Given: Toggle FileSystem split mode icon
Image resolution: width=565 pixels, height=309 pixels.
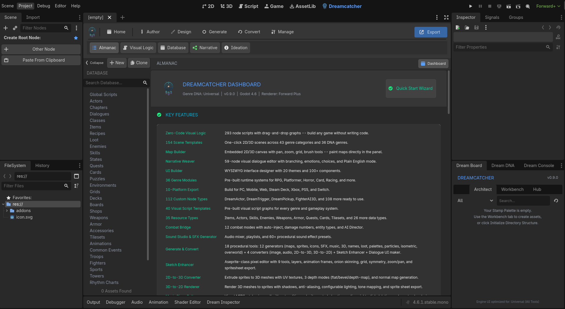Looking at the screenshot, I should coord(76,176).
